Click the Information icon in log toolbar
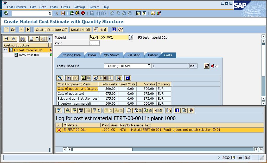The image size is (267, 163). pyautogui.click(x=177, y=111)
